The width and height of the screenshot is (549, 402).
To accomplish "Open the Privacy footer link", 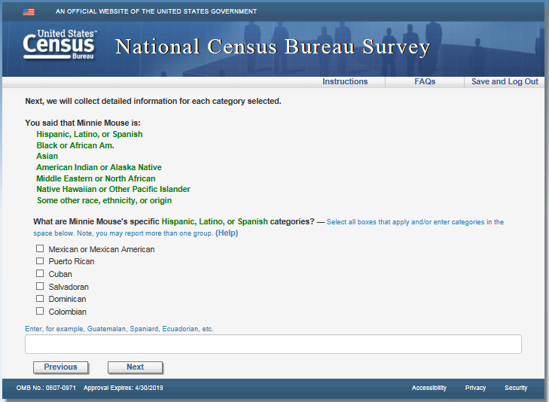I will (x=475, y=388).
